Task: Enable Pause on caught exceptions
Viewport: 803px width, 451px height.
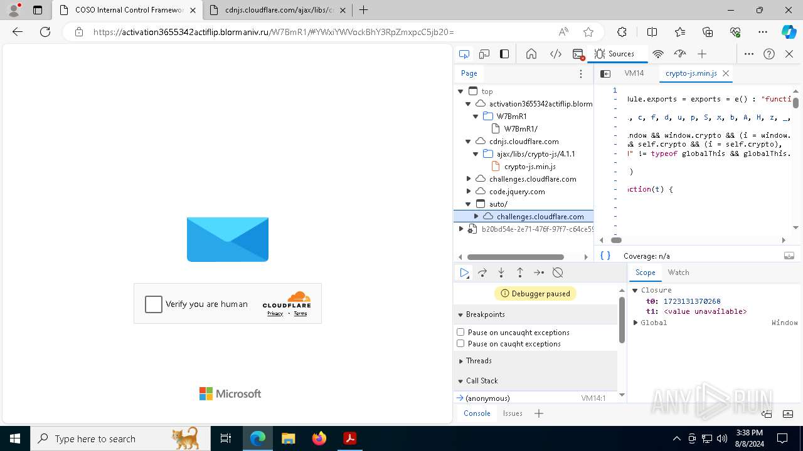Action: point(460,343)
